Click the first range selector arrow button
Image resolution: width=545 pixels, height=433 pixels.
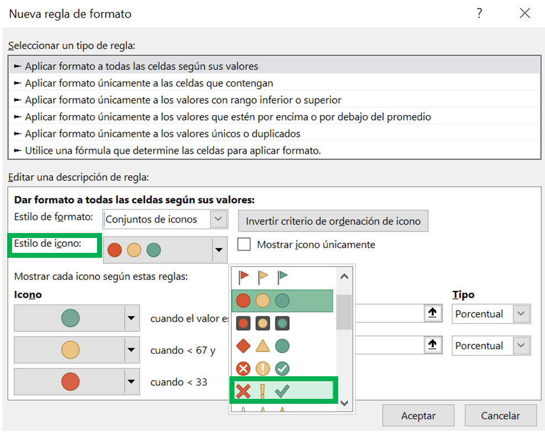(432, 313)
